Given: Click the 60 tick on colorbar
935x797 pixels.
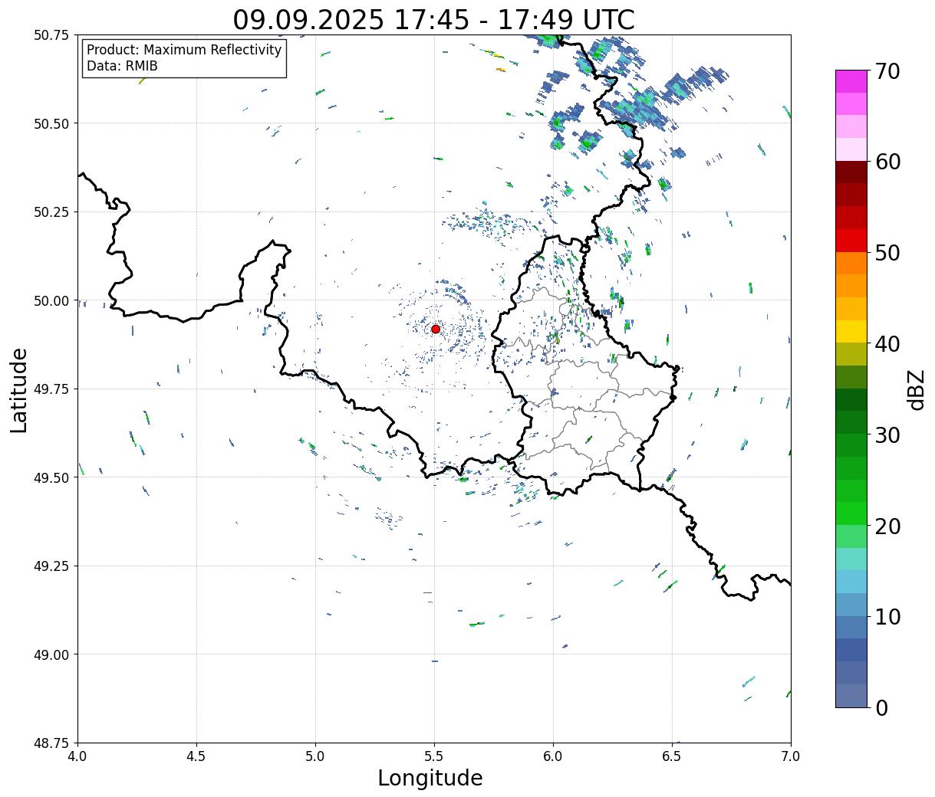Looking at the screenshot, I should coord(887,162).
